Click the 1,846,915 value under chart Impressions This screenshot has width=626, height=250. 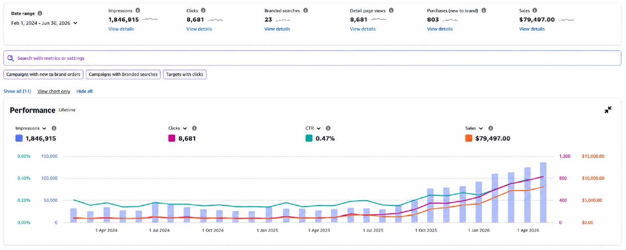41,138
